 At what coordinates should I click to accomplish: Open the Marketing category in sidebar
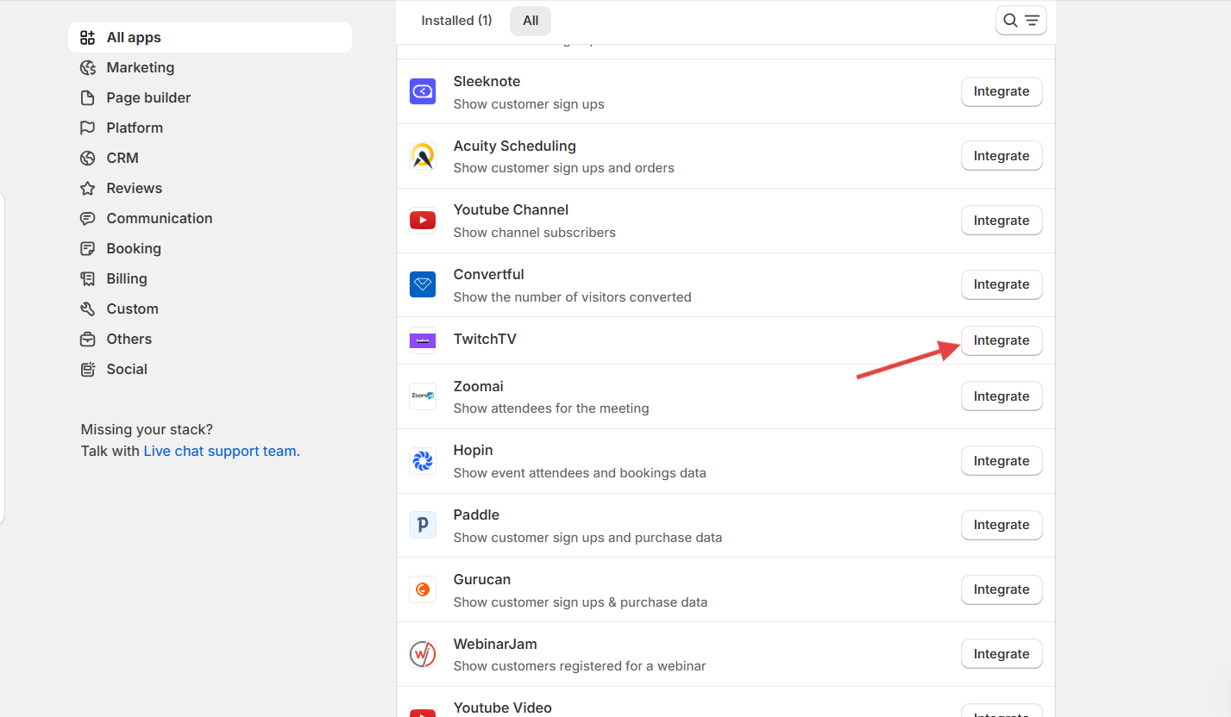coord(140,67)
